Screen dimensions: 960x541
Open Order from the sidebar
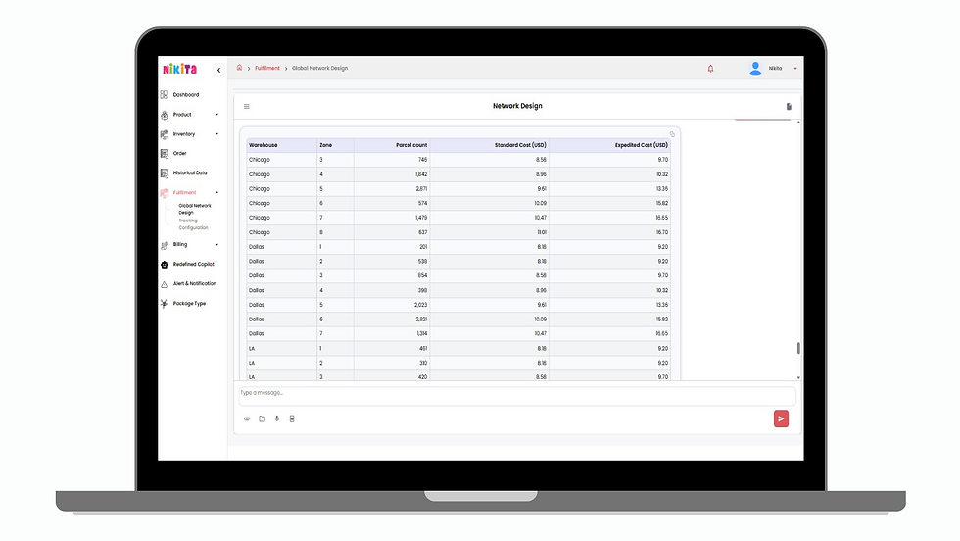coord(179,153)
